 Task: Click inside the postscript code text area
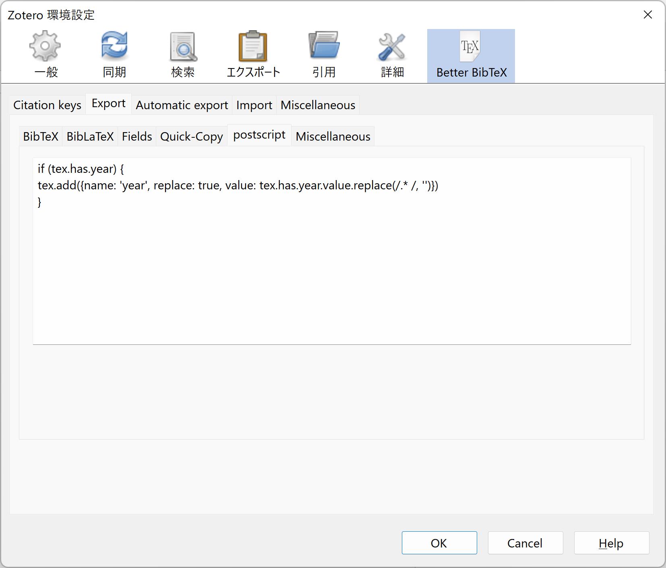332,251
